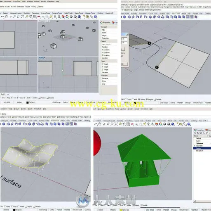The image size is (211, 211).
Task: Click New Layer icon in gazebo Layers panel
Action: (x=195, y=133)
